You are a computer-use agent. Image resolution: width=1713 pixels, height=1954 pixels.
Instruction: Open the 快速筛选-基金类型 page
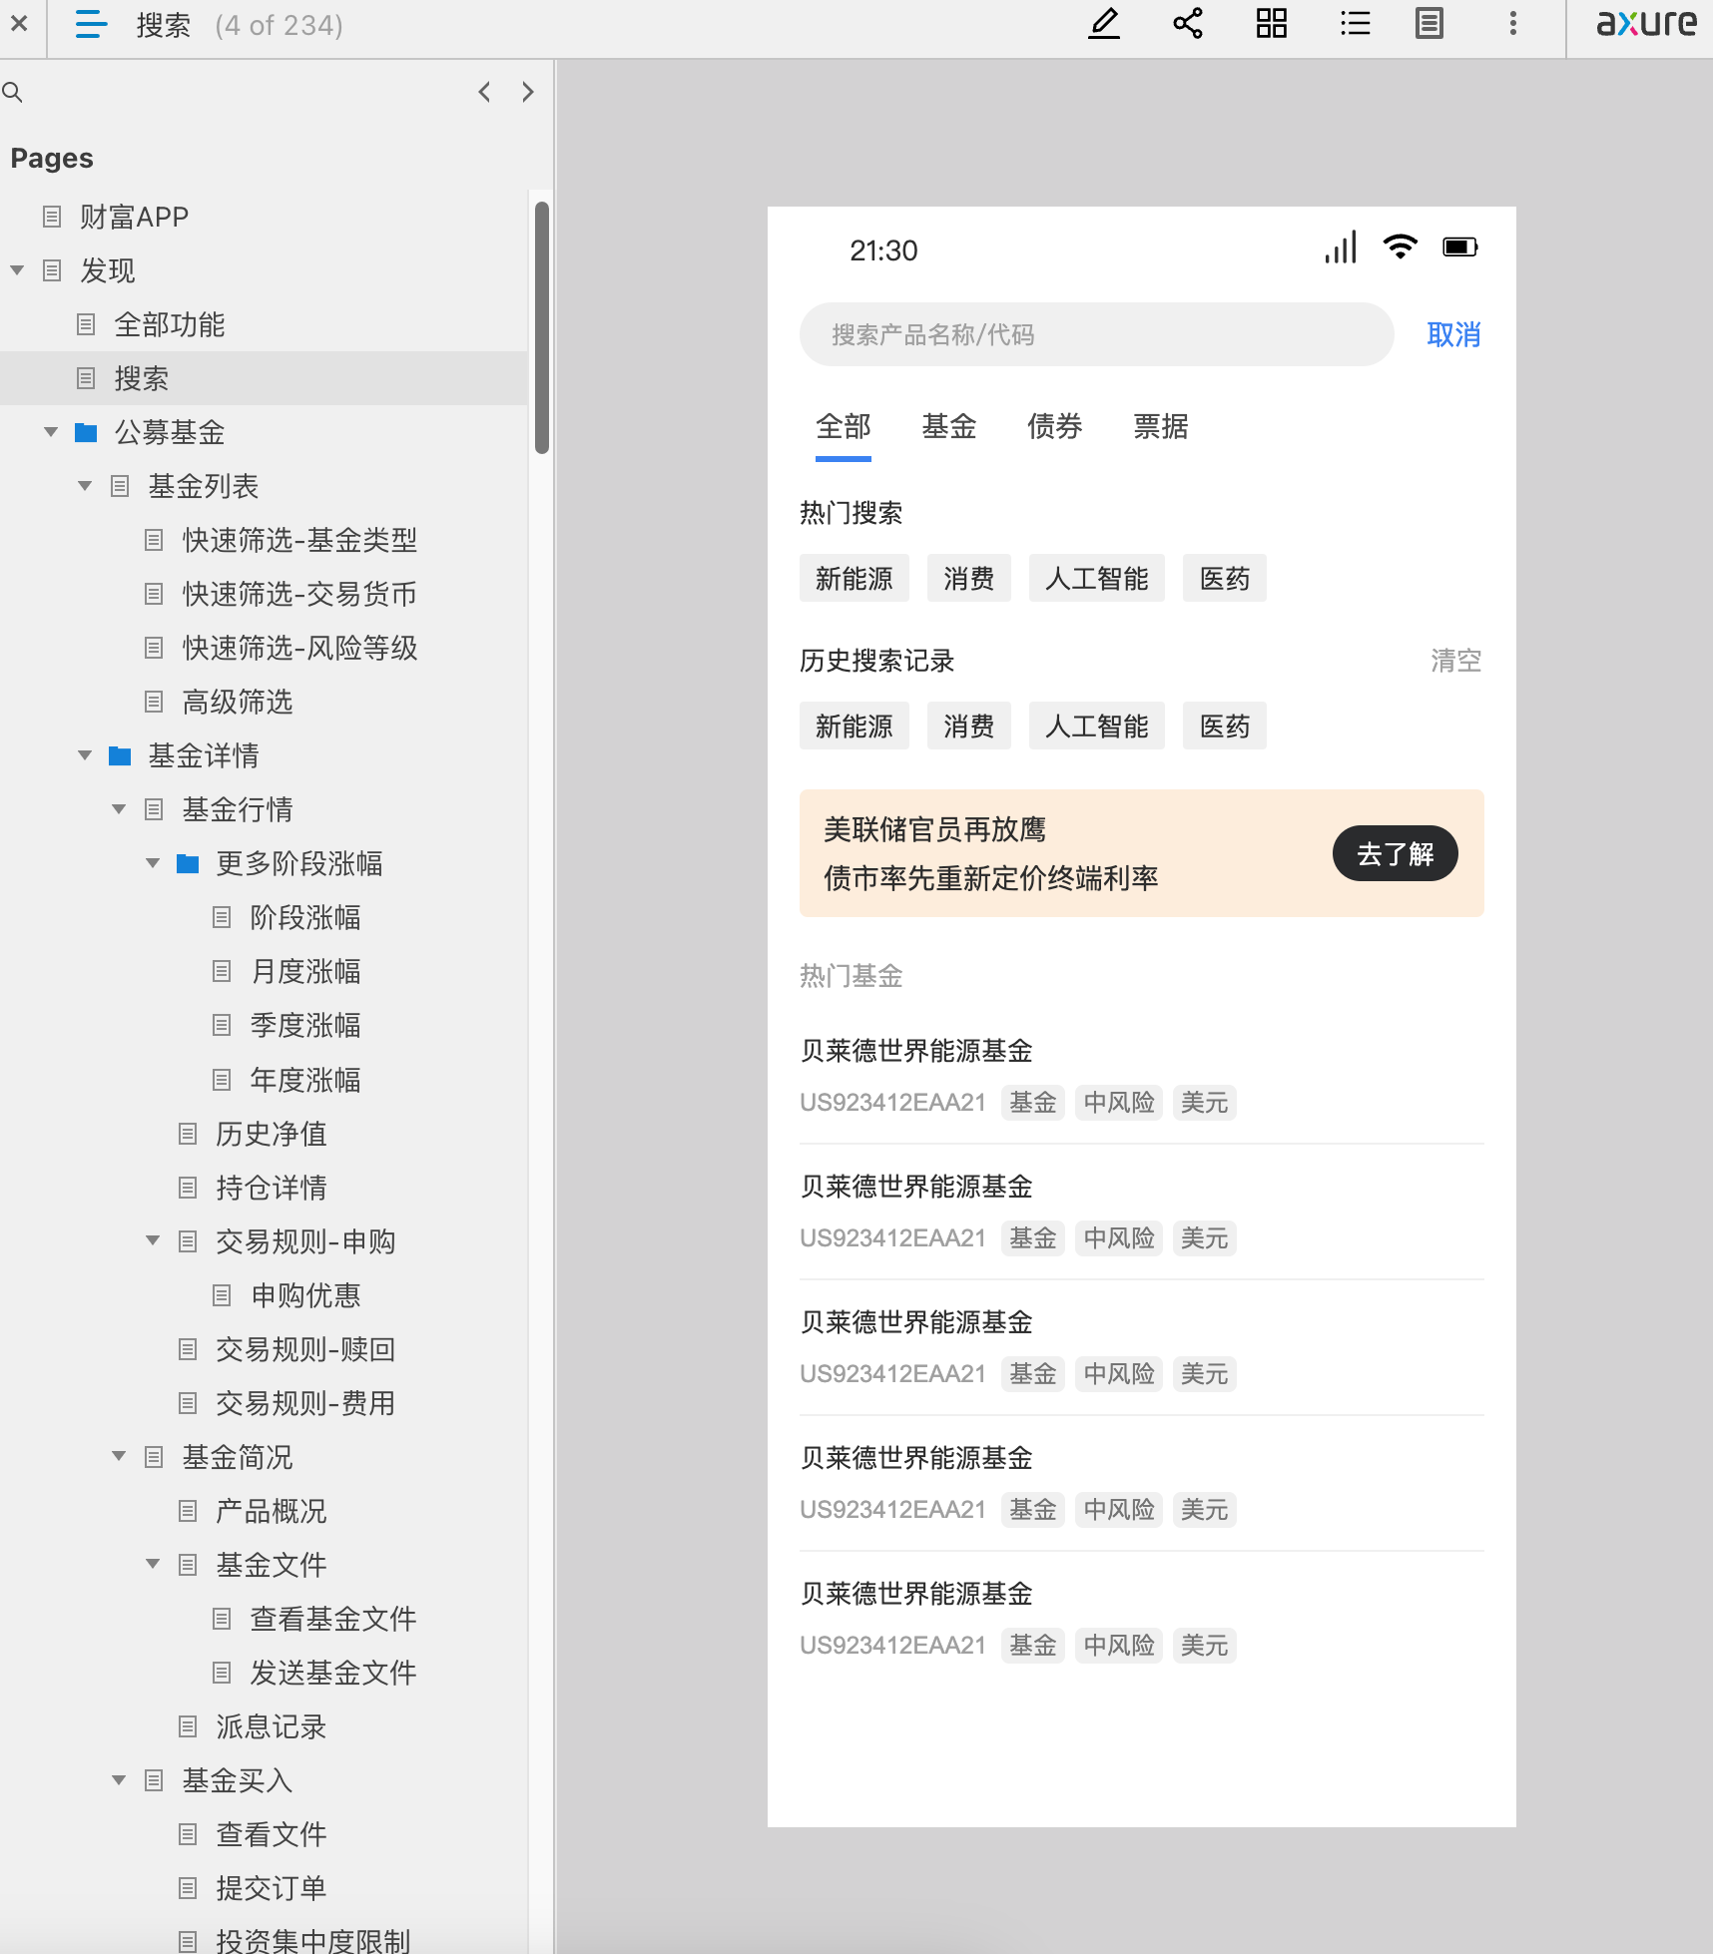[x=300, y=540]
